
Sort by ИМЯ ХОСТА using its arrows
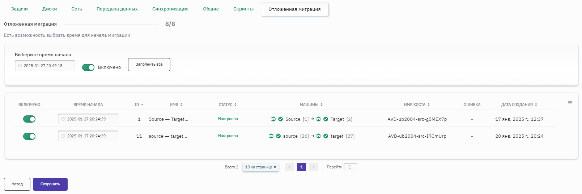[x=429, y=105]
